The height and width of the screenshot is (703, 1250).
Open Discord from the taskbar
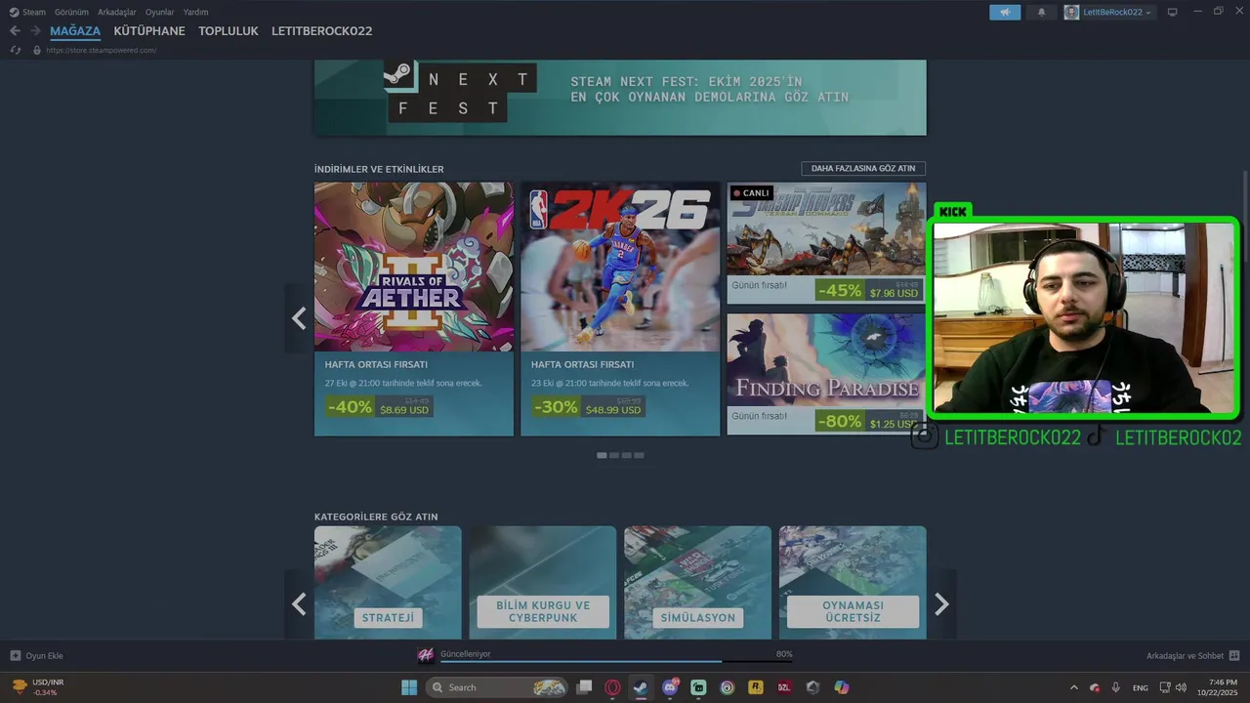click(x=670, y=687)
